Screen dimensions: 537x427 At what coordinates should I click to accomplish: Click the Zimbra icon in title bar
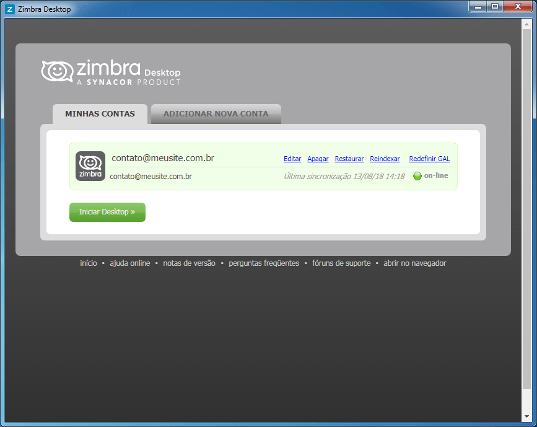click(x=10, y=9)
